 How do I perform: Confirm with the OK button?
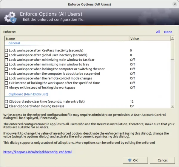(135, 160)
